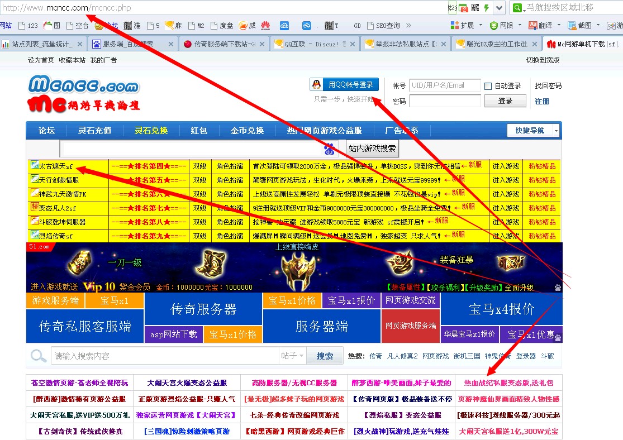Open the Huawei bookmark icon
This screenshot has width=623, height=440.
coord(265,26)
